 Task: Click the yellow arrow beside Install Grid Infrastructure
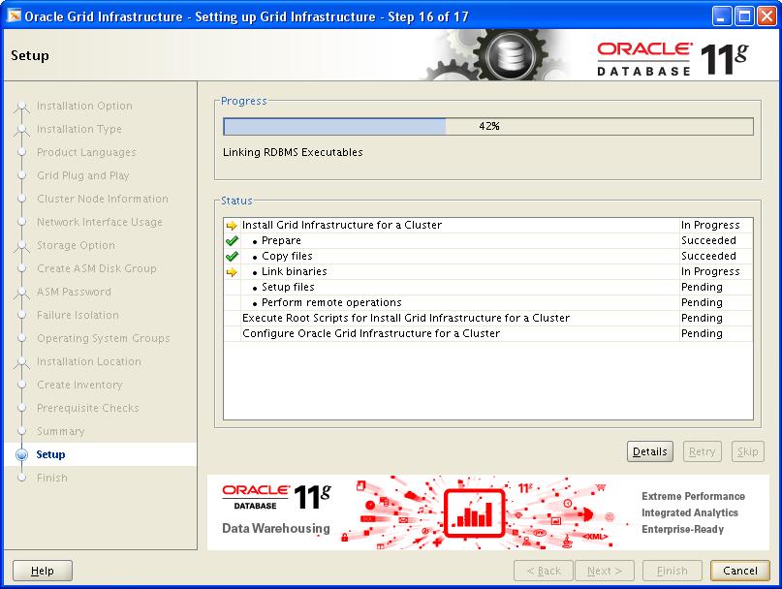(x=232, y=226)
